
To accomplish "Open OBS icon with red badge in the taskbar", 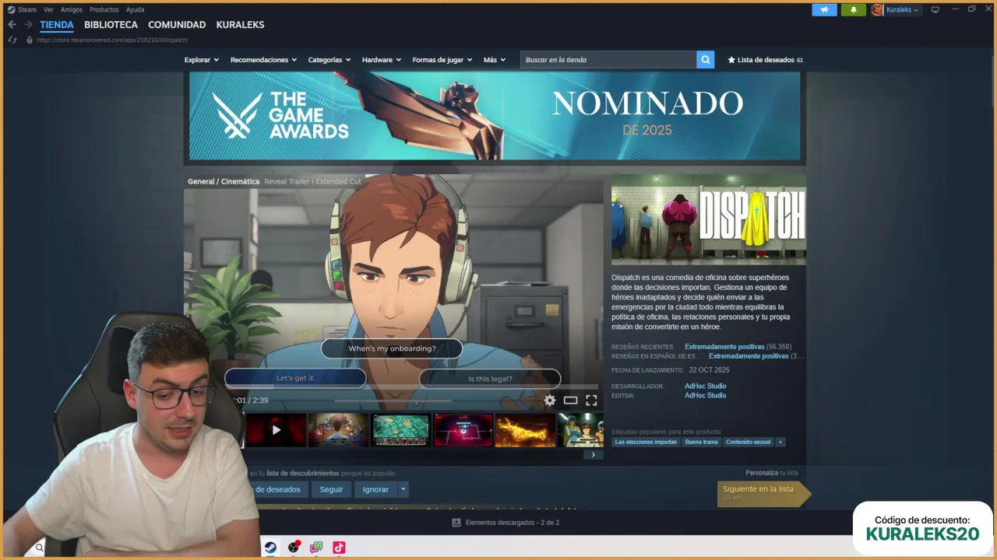I will tap(294, 548).
